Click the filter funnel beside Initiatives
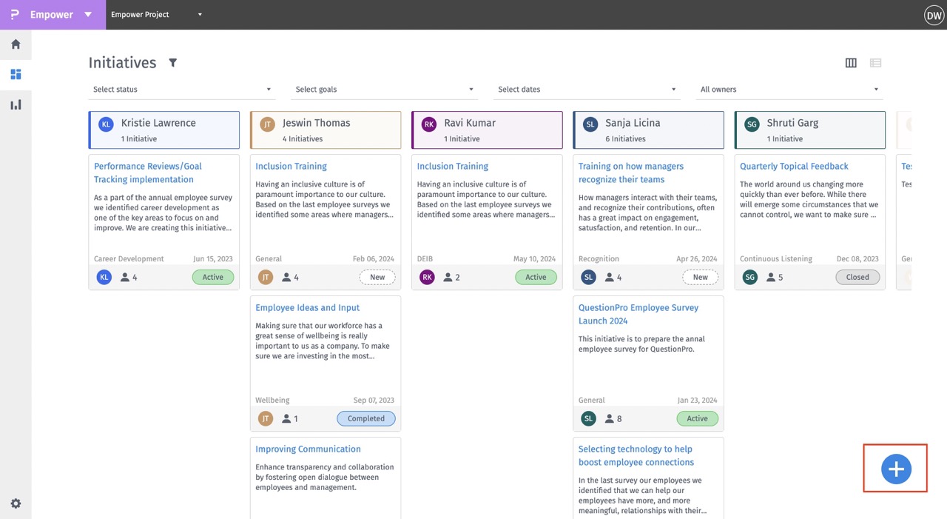The image size is (947, 519). (x=172, y=63)
